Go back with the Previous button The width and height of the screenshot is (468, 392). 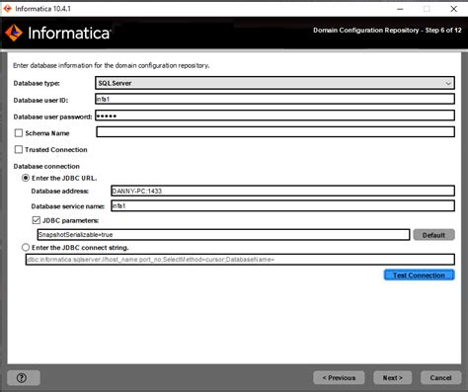(339, 378)
